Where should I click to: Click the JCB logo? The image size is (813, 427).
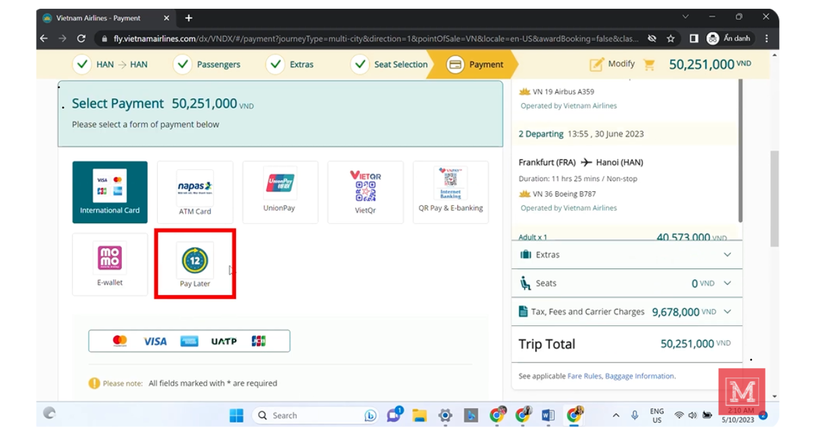coord(258,341)
